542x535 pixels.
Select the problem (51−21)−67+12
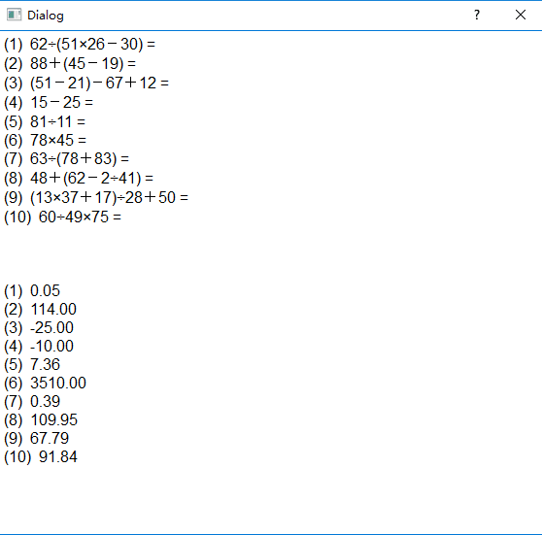pyautogui.click(x=86, y=83)
